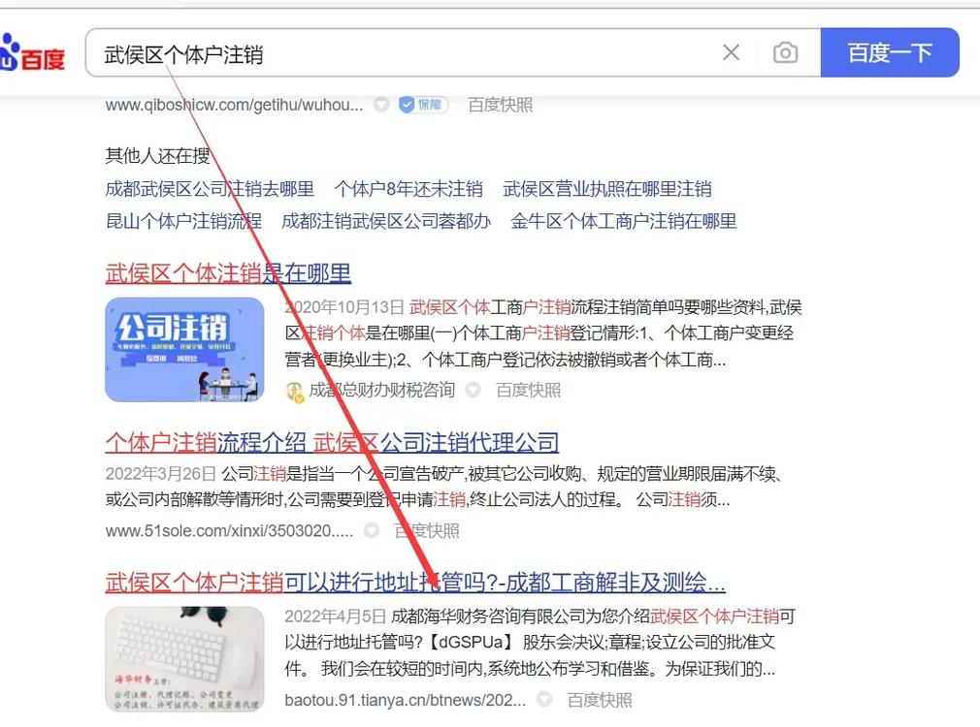
Task: Open 百度快照 for the 51sole.com result
Action: pos(427,531)
